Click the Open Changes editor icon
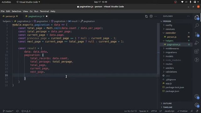 tap(146, 16)
